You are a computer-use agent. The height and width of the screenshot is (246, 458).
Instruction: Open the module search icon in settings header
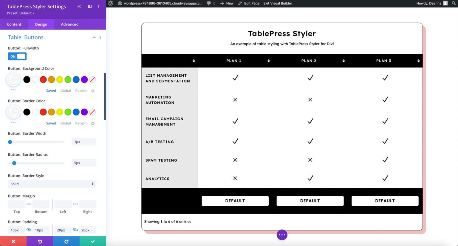coord(79,6)
